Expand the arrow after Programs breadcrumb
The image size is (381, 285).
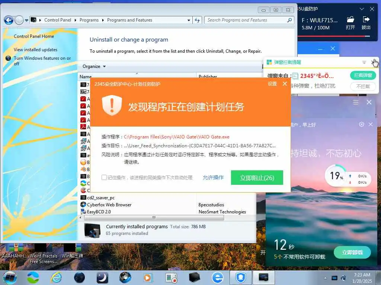(103, 20)
